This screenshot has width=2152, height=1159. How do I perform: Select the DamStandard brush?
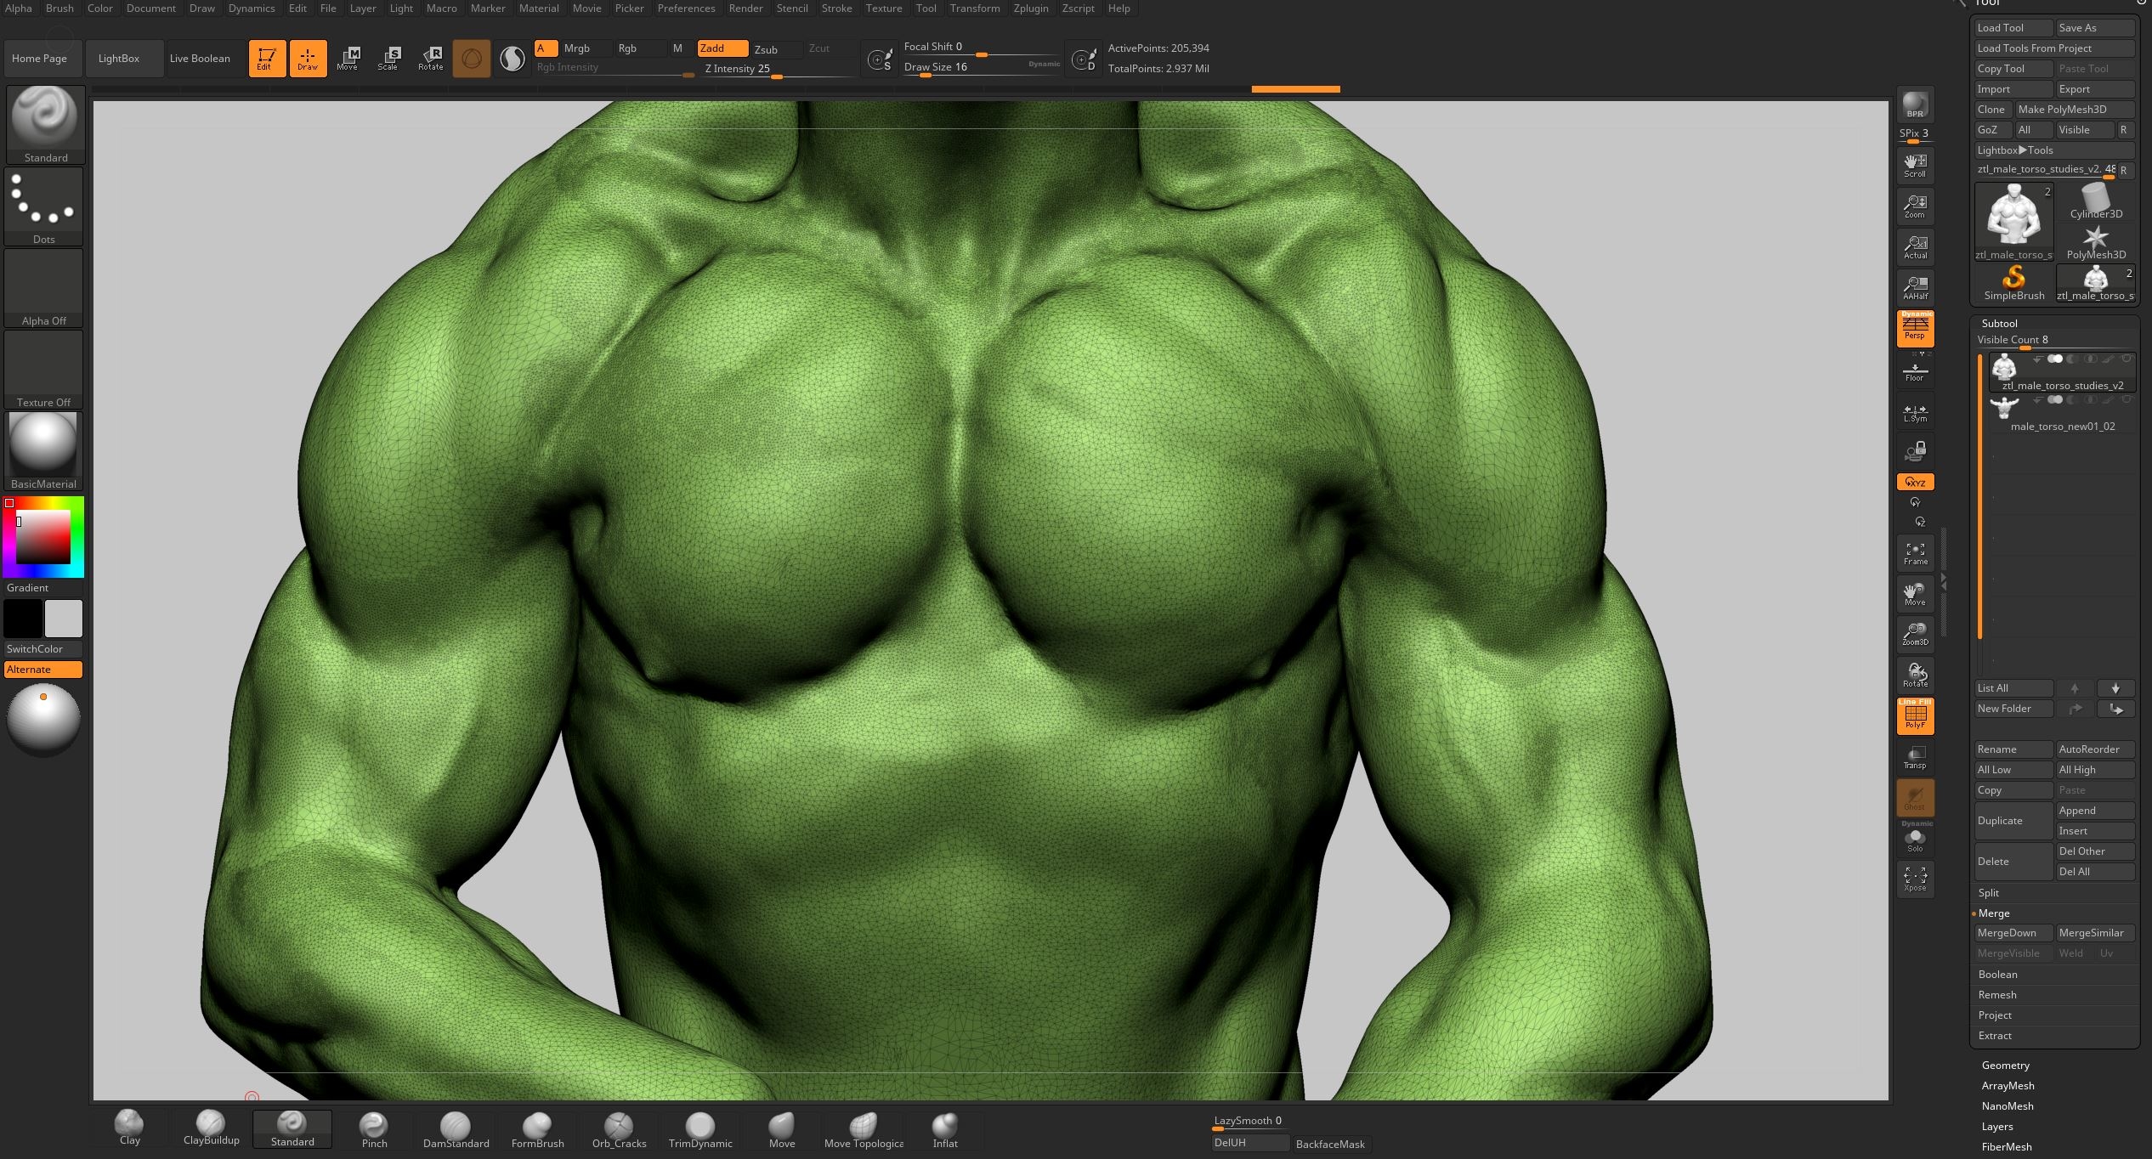coord(456,1129)
